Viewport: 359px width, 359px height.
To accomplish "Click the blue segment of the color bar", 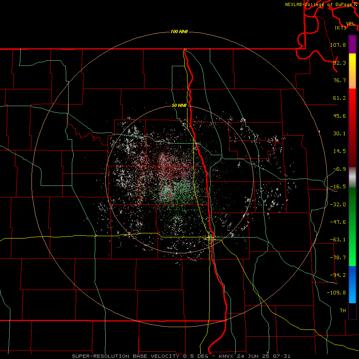I will (352, 284).
